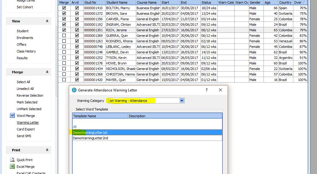Viewport: 317px width, 174px height.
Task: Open the Warning Category dropdown
Action: pyautogui.click(x=182, y=101)
